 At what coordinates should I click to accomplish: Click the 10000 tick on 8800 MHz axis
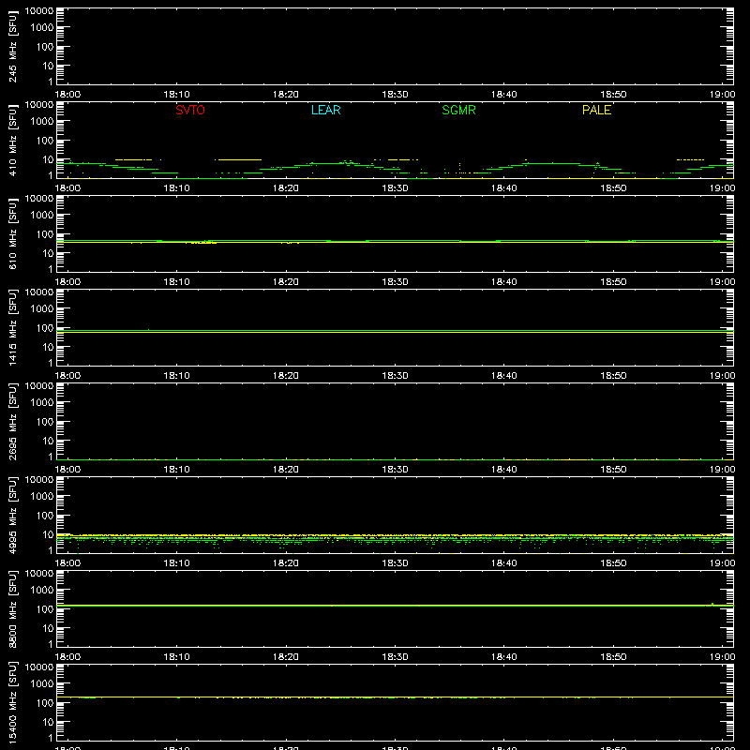coord(39,574)
